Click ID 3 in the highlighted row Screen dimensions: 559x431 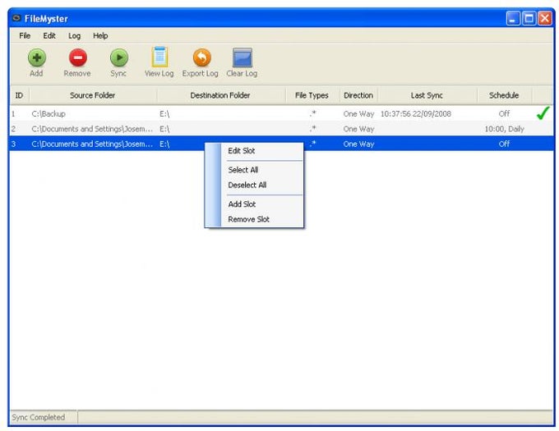click(13, 144)
